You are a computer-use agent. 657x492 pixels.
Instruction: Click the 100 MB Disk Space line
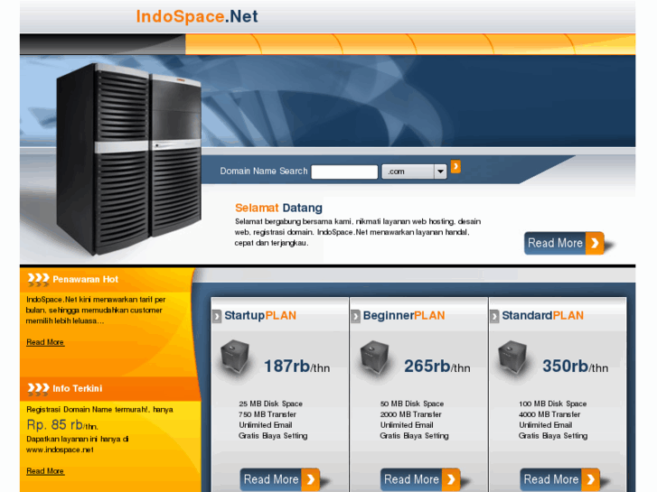tap(553, 404)
